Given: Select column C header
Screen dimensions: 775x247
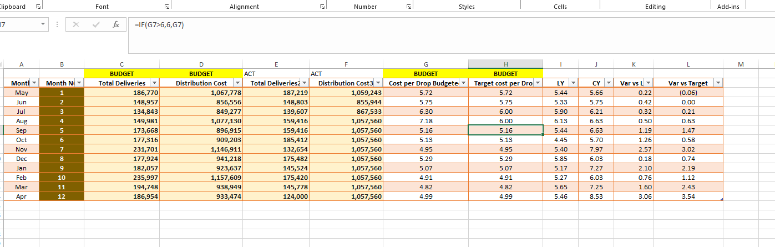Looking at the screenshot, I should (121, 64).
